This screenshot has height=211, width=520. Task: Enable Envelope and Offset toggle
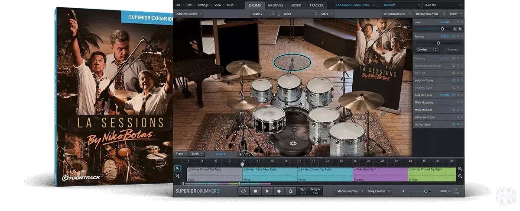[x=454, y=66]
